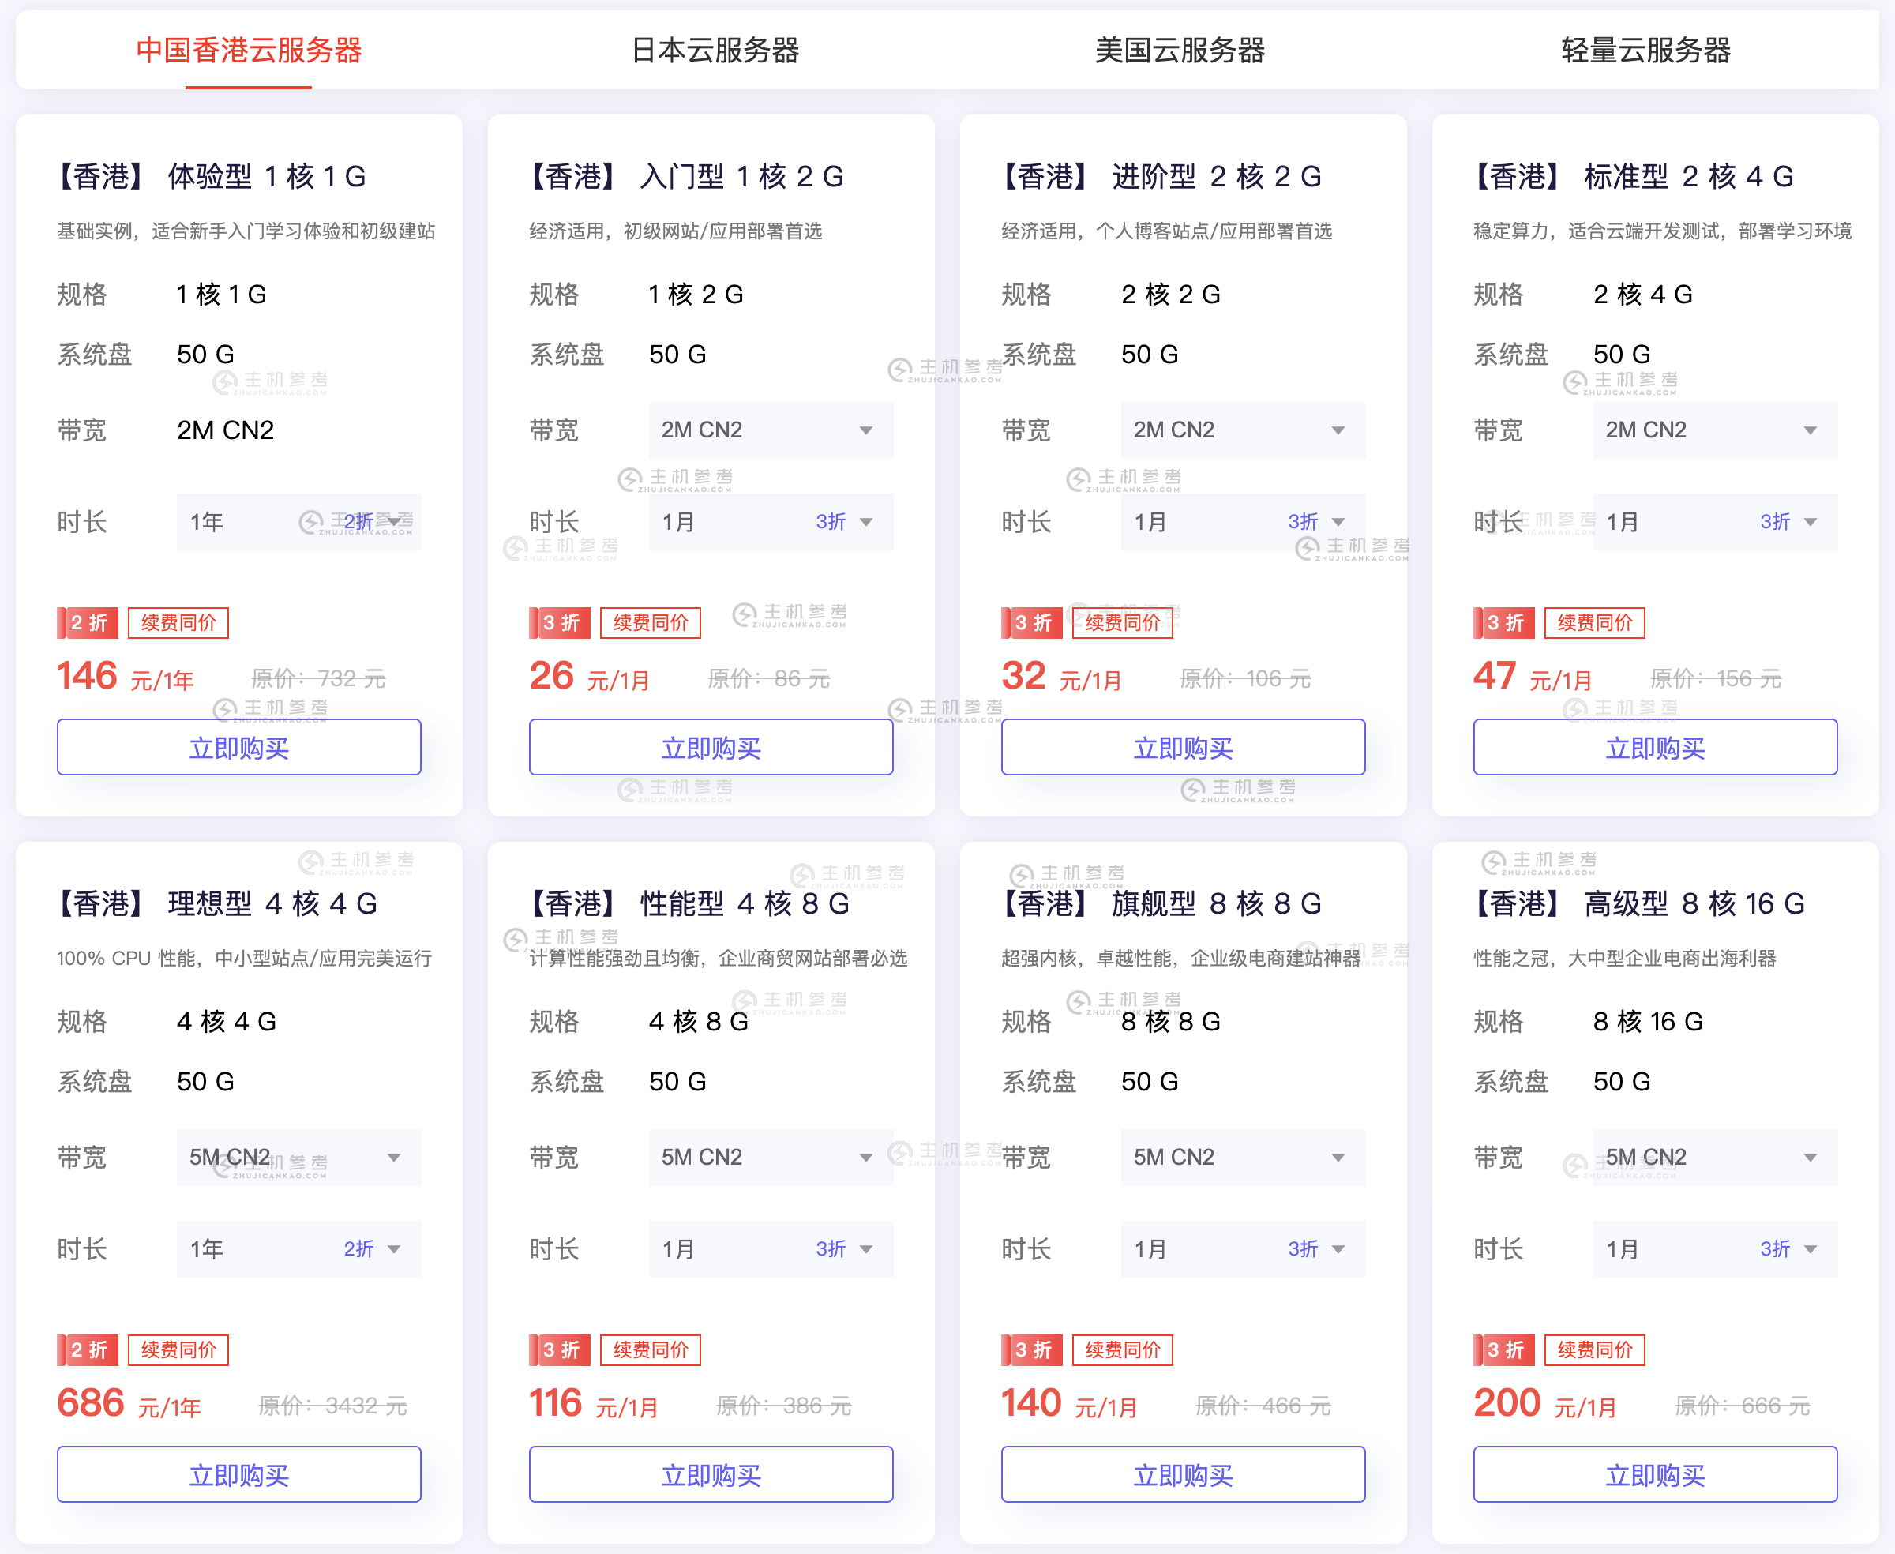Image resolution: width=1895 pixels, height=1554 pixels.
Task: Buy the 体验型 1核1G plan
Action: pyautogui.click(x=239, y=748)
